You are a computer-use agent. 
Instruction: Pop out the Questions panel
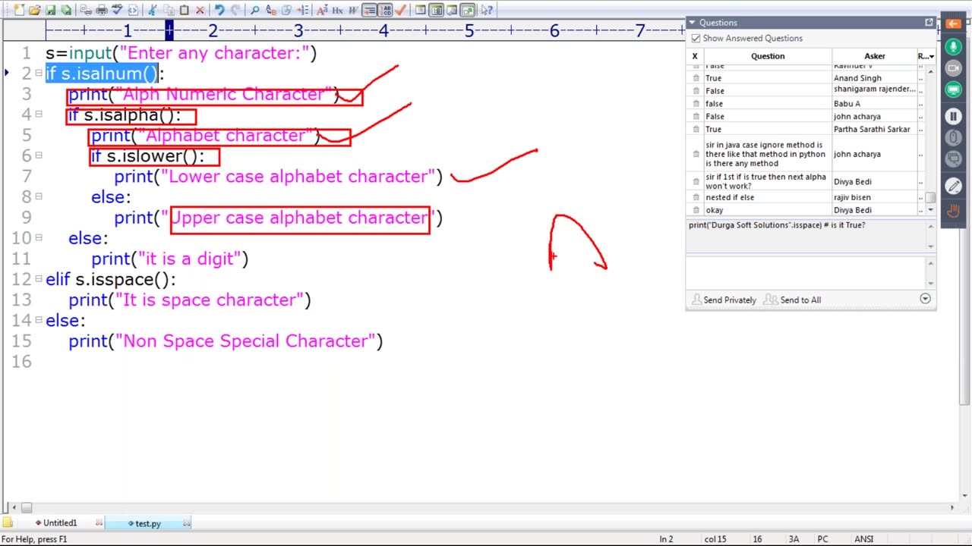(x=929, y=23)
